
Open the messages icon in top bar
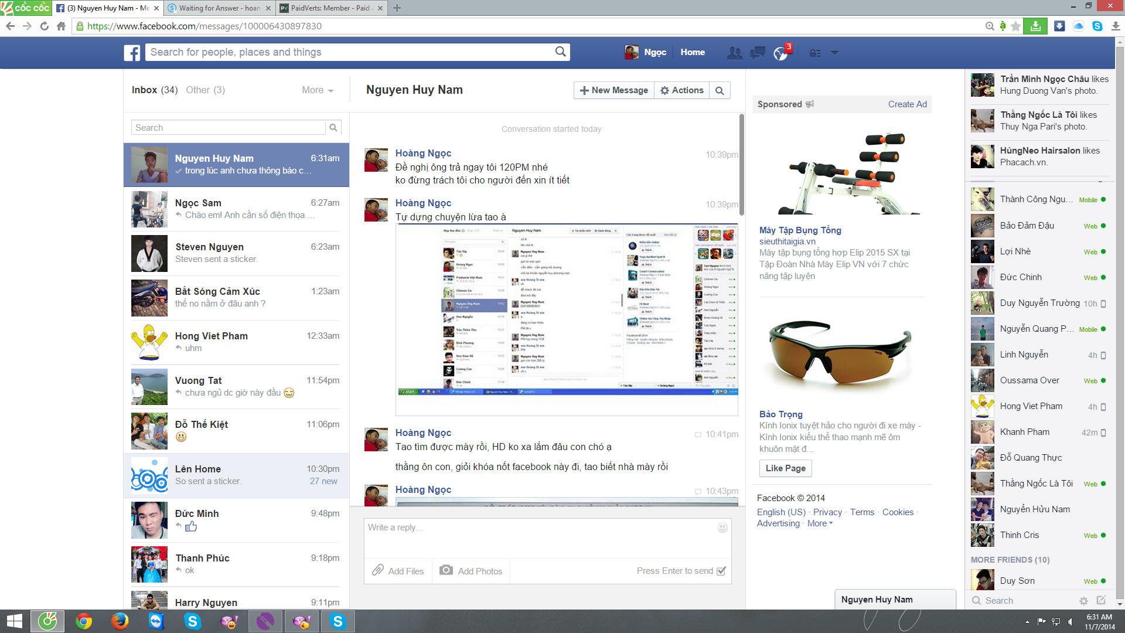pyautogui.click(x=758, y=53)
